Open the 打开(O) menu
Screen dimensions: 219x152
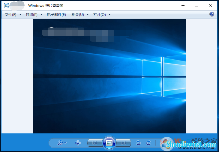[x=99, y=14]
